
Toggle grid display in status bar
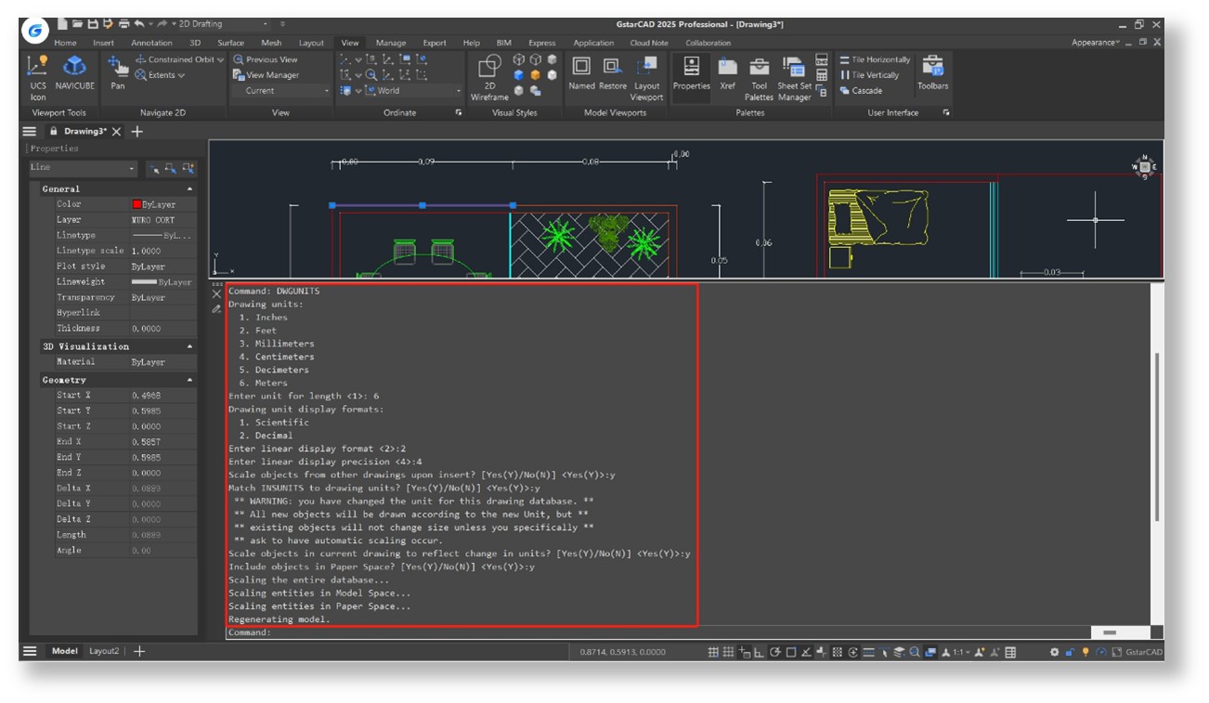(x=713, y=652)
